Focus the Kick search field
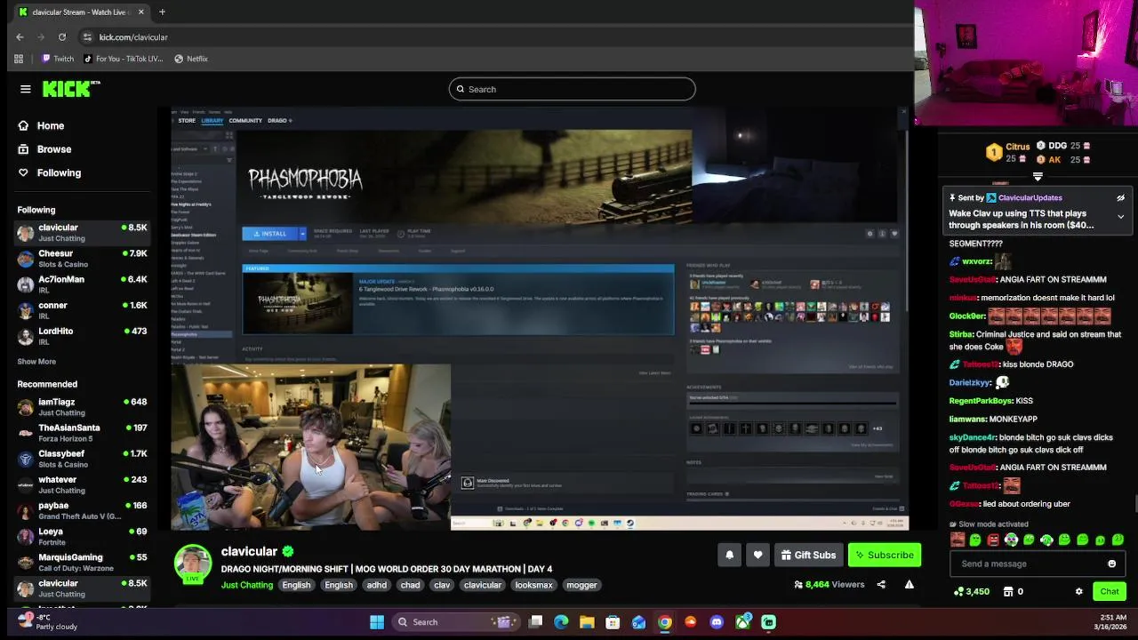Image resolution: width=1138 pixels, height=640 pixels. (572, 89)
